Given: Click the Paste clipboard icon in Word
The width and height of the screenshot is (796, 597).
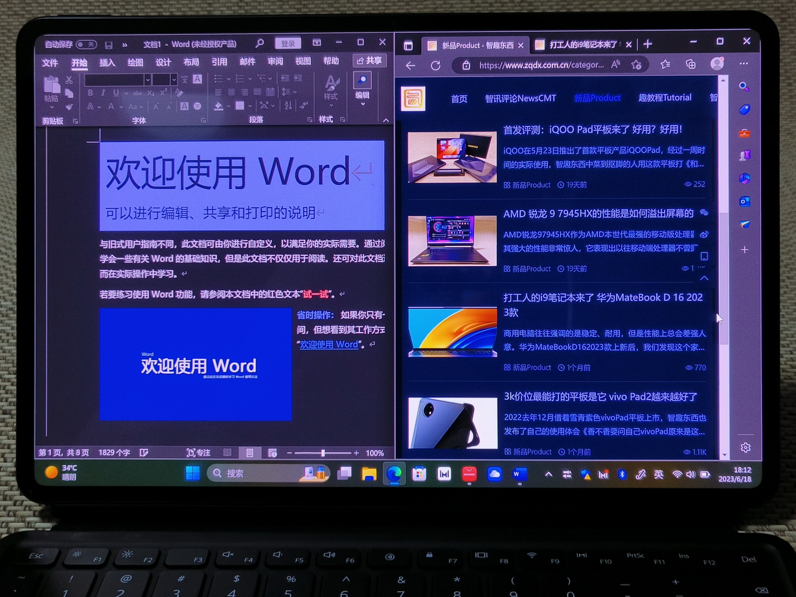Looking at the screenshot, I should (51, 84).
